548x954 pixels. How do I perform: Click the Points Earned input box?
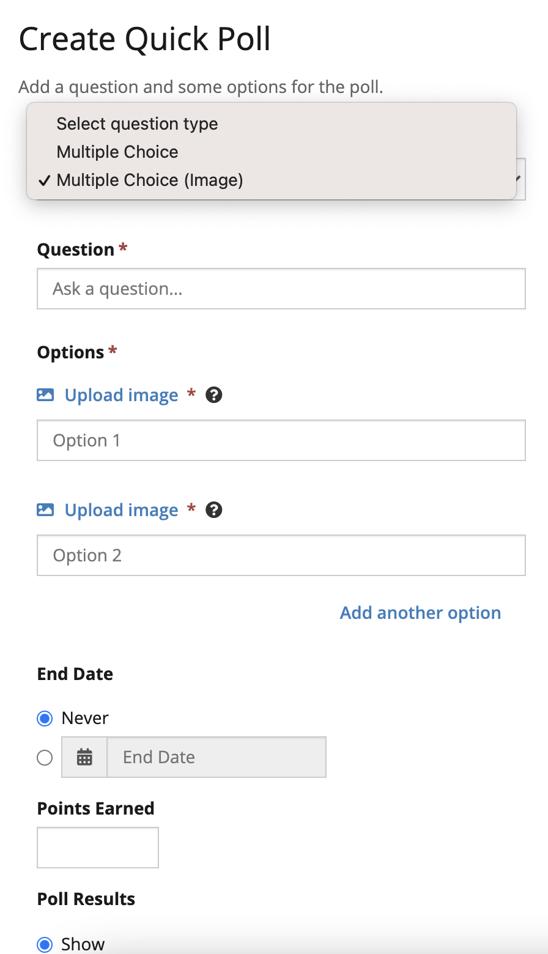(x=98, y=848)
